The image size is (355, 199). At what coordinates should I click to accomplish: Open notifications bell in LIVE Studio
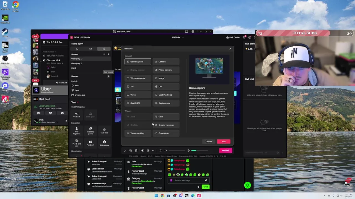pos(244,37)
